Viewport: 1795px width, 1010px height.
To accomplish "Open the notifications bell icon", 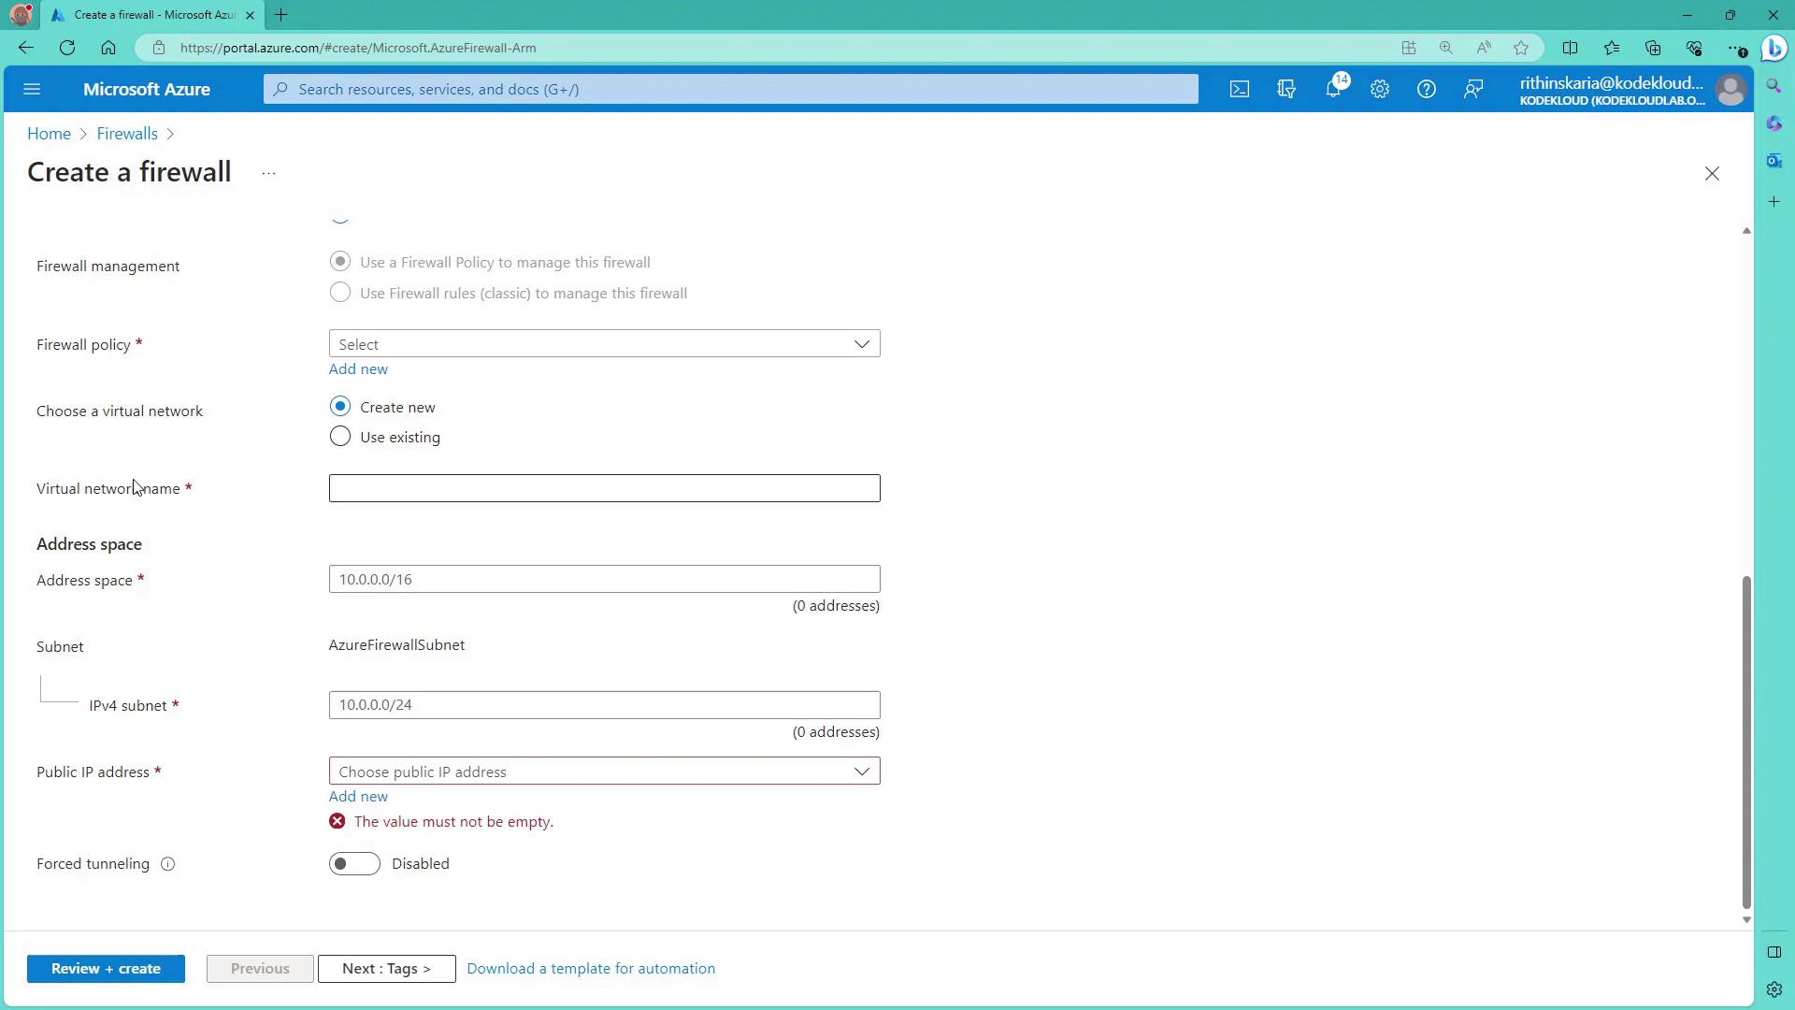I will coord(1333,90).
